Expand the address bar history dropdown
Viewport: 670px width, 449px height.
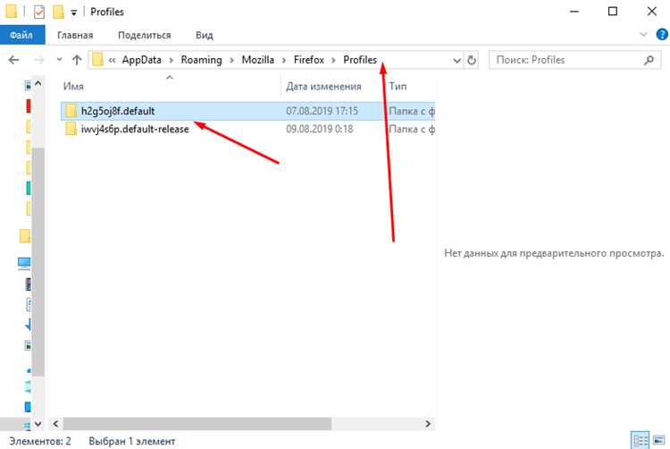[456, 60]
